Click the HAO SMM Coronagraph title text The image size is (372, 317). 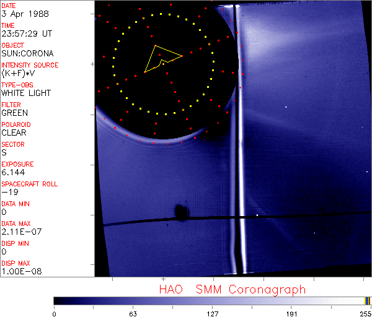click(232, 289)
